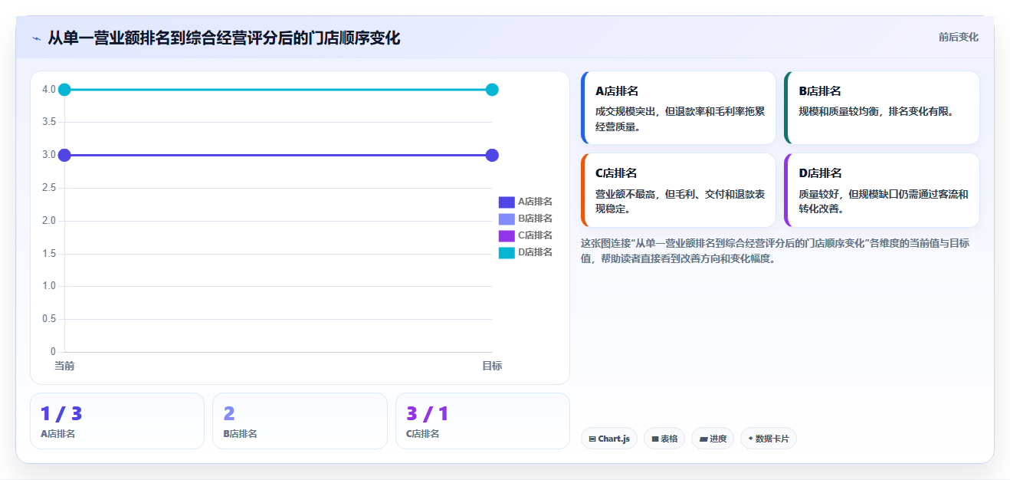
Task: Click the 2.0 y-axis tick label
Action: point(48,221)
